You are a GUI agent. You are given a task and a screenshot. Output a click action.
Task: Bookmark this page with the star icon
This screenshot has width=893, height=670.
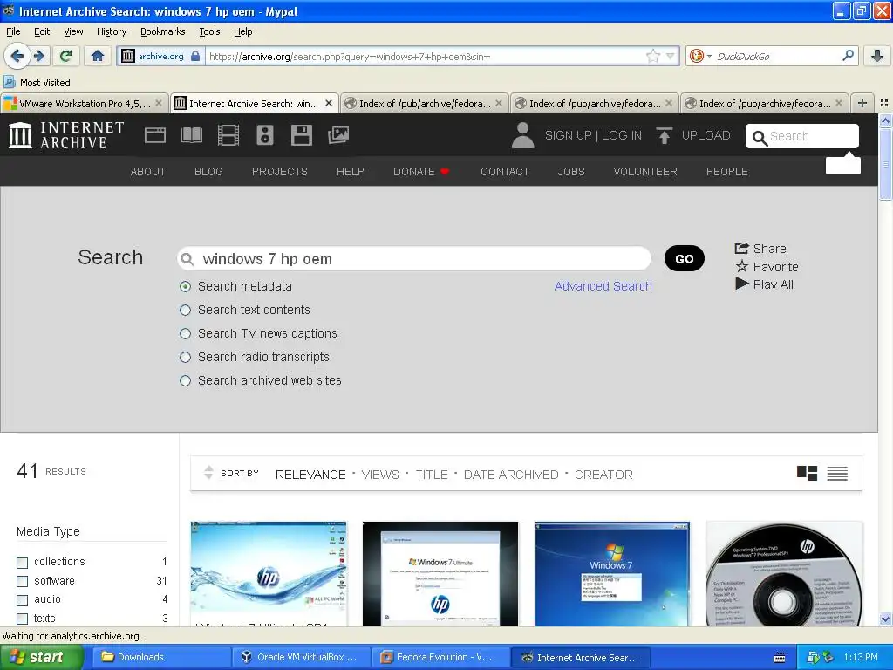[x=652, y=56]
